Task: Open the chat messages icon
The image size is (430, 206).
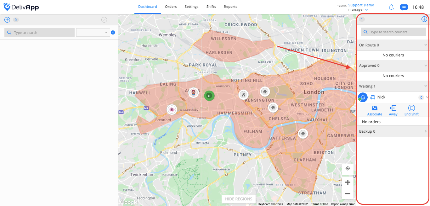Action: [404, 7]
